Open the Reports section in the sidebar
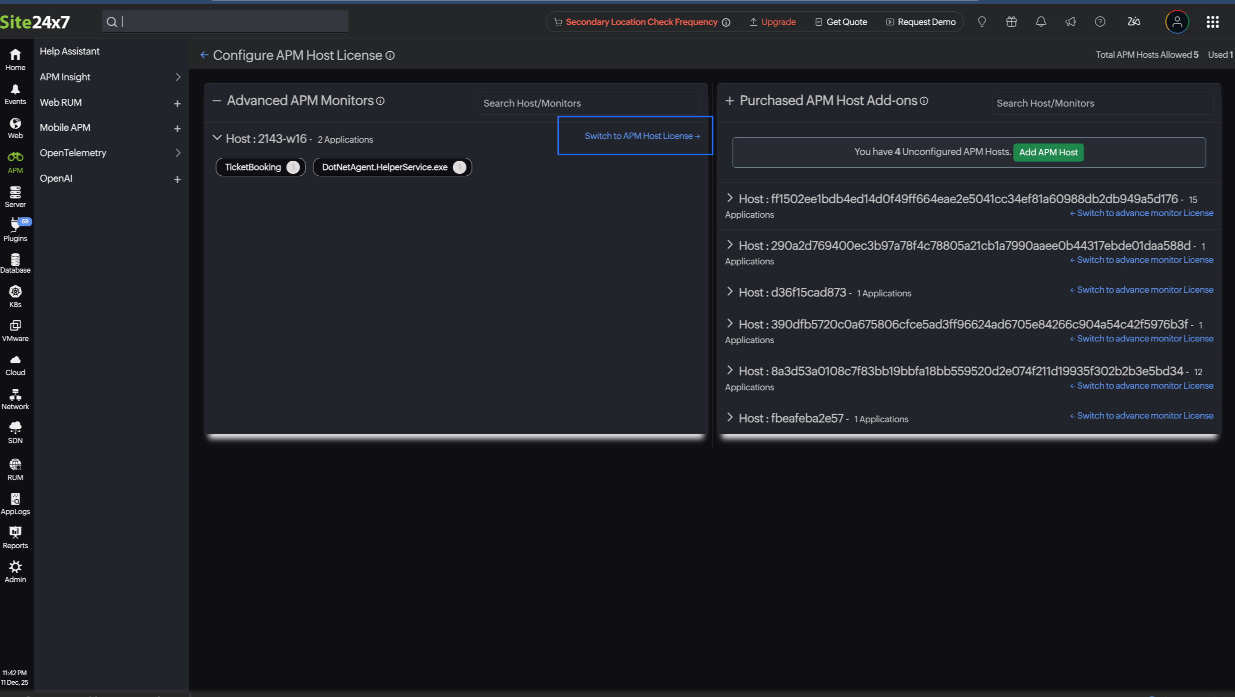 (15, 536)
